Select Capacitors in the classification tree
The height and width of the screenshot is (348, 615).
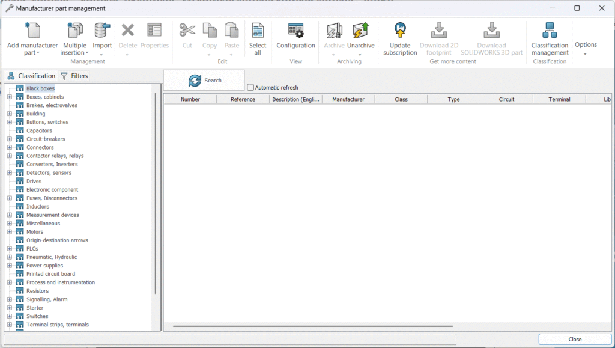pos(39,130)
